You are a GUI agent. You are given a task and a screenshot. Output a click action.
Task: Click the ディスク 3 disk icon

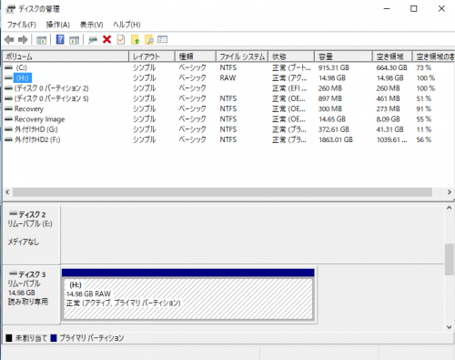coord(13,273)
